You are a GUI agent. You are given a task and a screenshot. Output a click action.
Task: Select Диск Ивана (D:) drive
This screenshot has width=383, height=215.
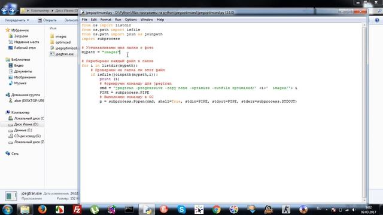23,124
